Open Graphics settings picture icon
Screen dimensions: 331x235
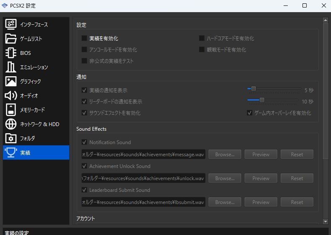(x=11, y=81)
